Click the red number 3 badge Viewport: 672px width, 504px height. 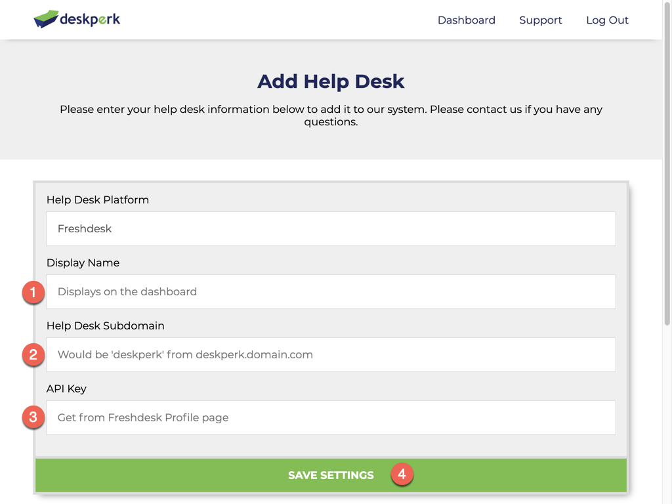pyautogui.click(x=33, y=417)
